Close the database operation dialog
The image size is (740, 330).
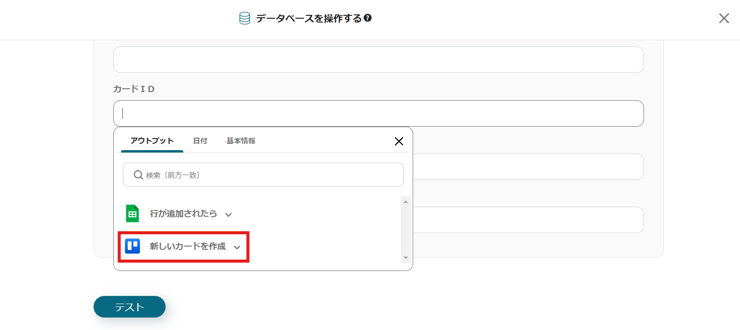click(x=724, y=18)
